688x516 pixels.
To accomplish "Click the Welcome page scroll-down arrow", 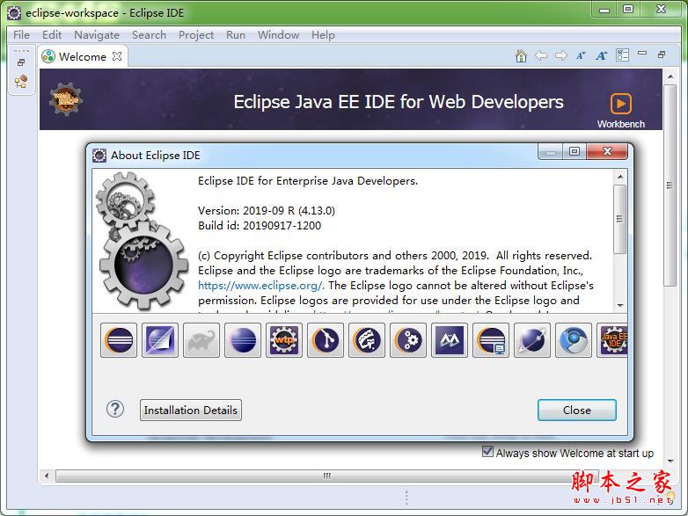I will 670,461.
